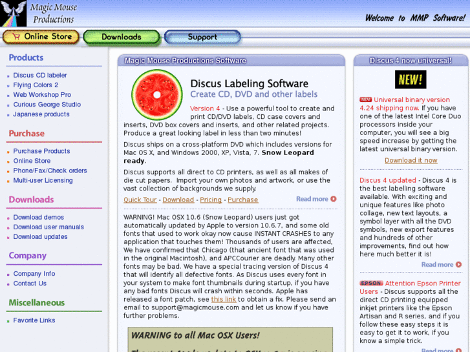The width and height of the screenshot is (470, 352).
Task: Open Favorite Links in Miscellaneous
Action: point(34,320)
